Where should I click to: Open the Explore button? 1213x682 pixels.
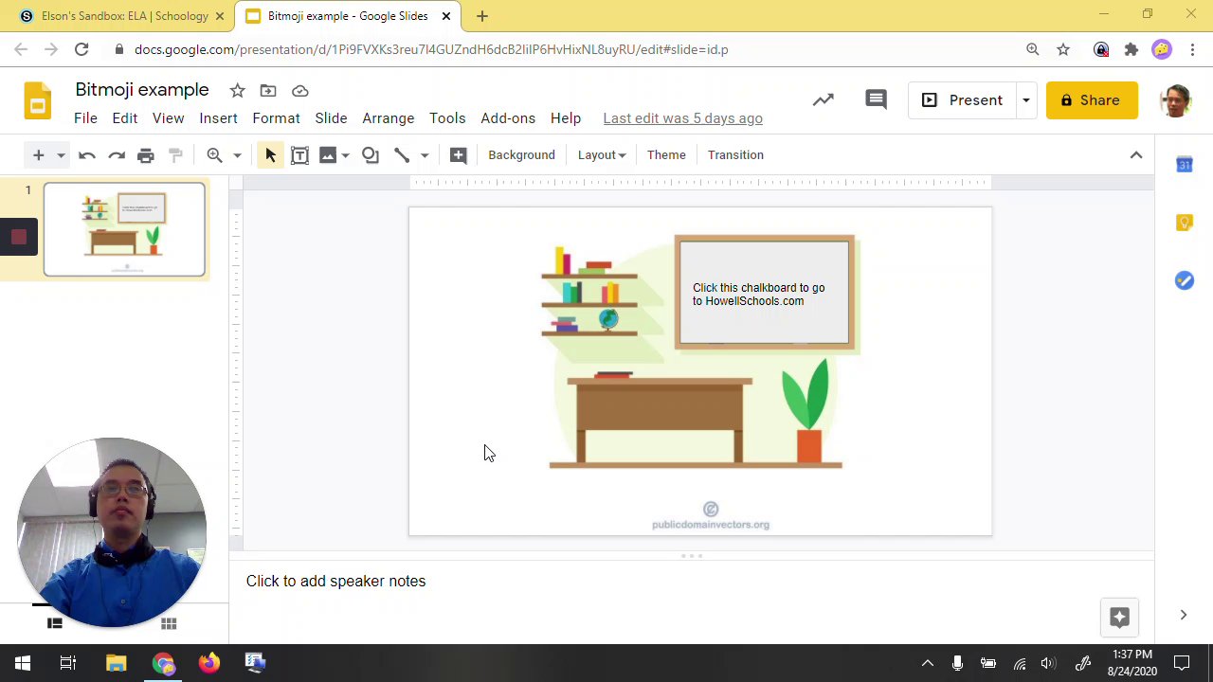[x=1119, y=618]
